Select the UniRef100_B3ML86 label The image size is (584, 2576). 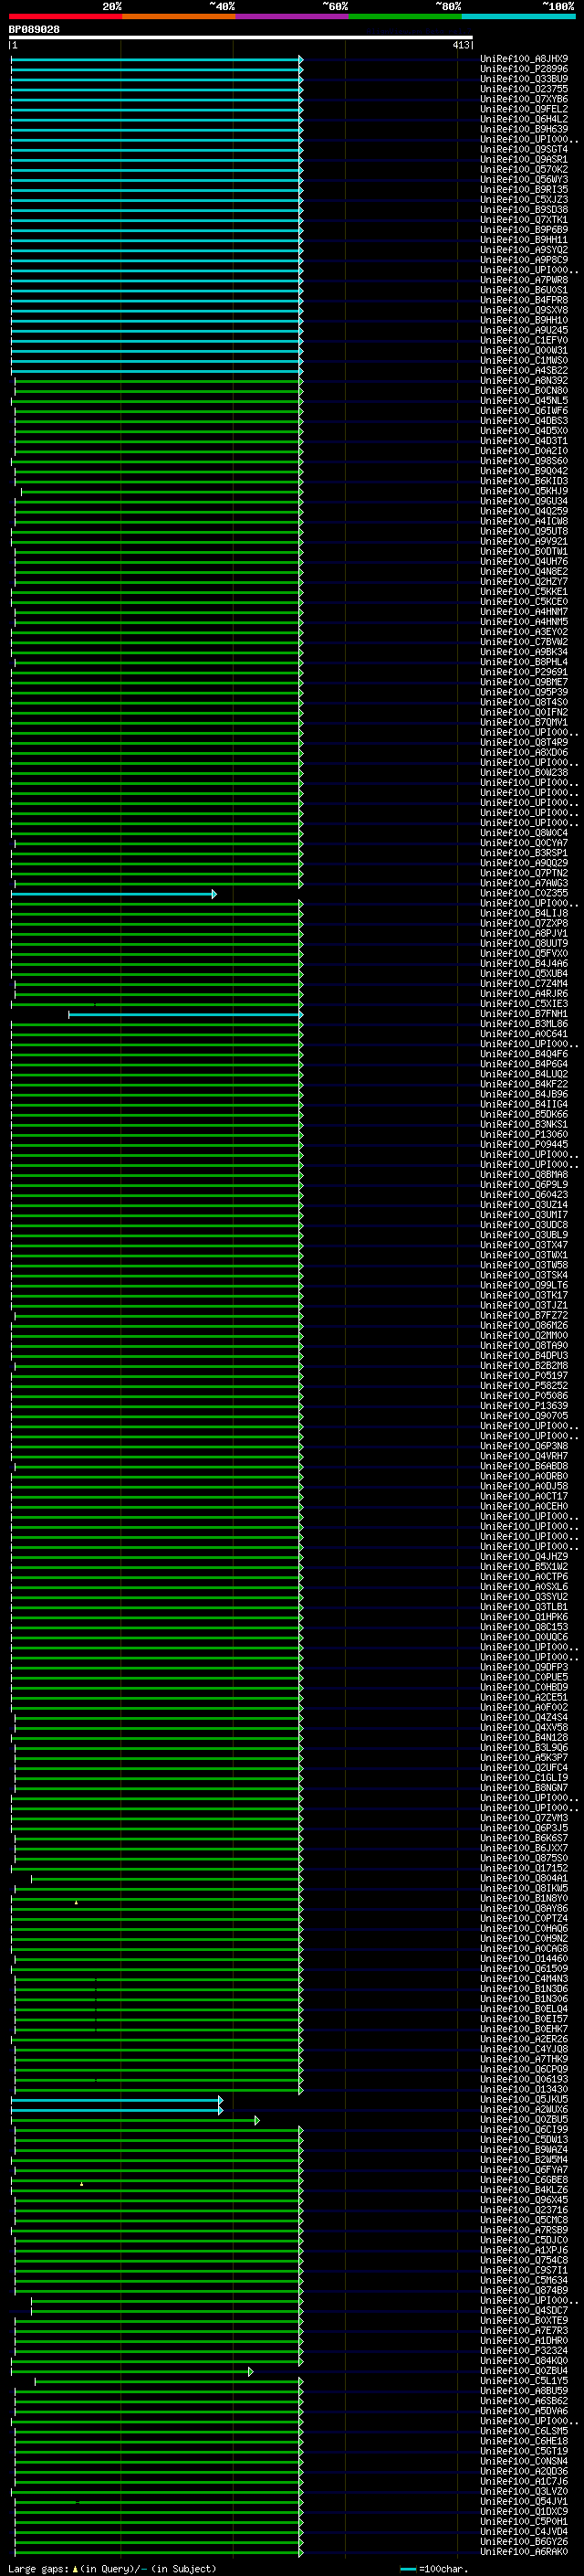point(524,1024)
